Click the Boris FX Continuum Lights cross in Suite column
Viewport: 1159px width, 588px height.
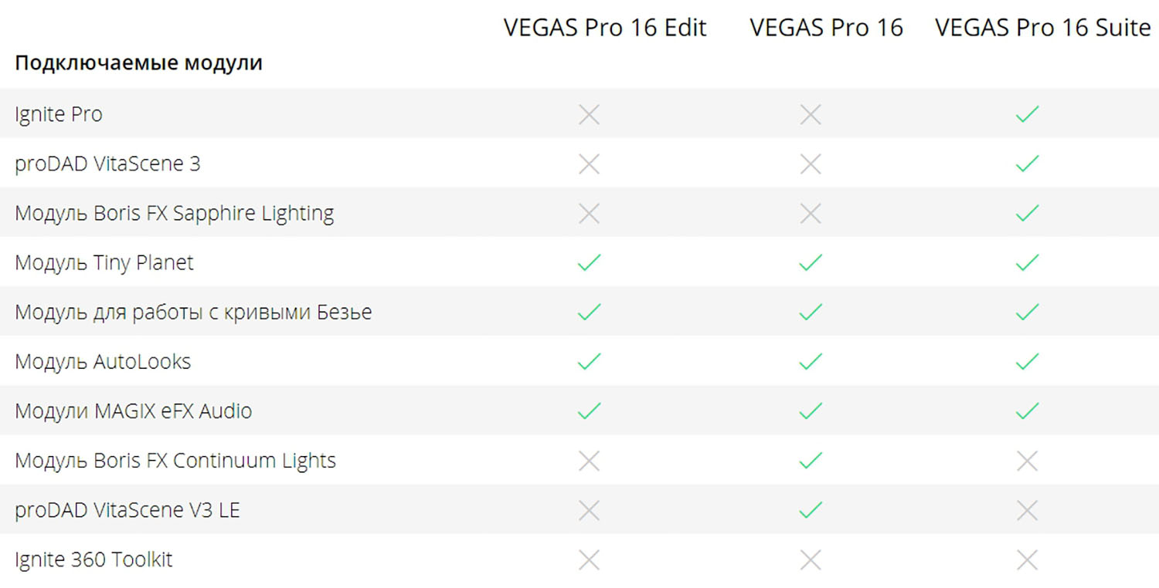coord(1027,461)
